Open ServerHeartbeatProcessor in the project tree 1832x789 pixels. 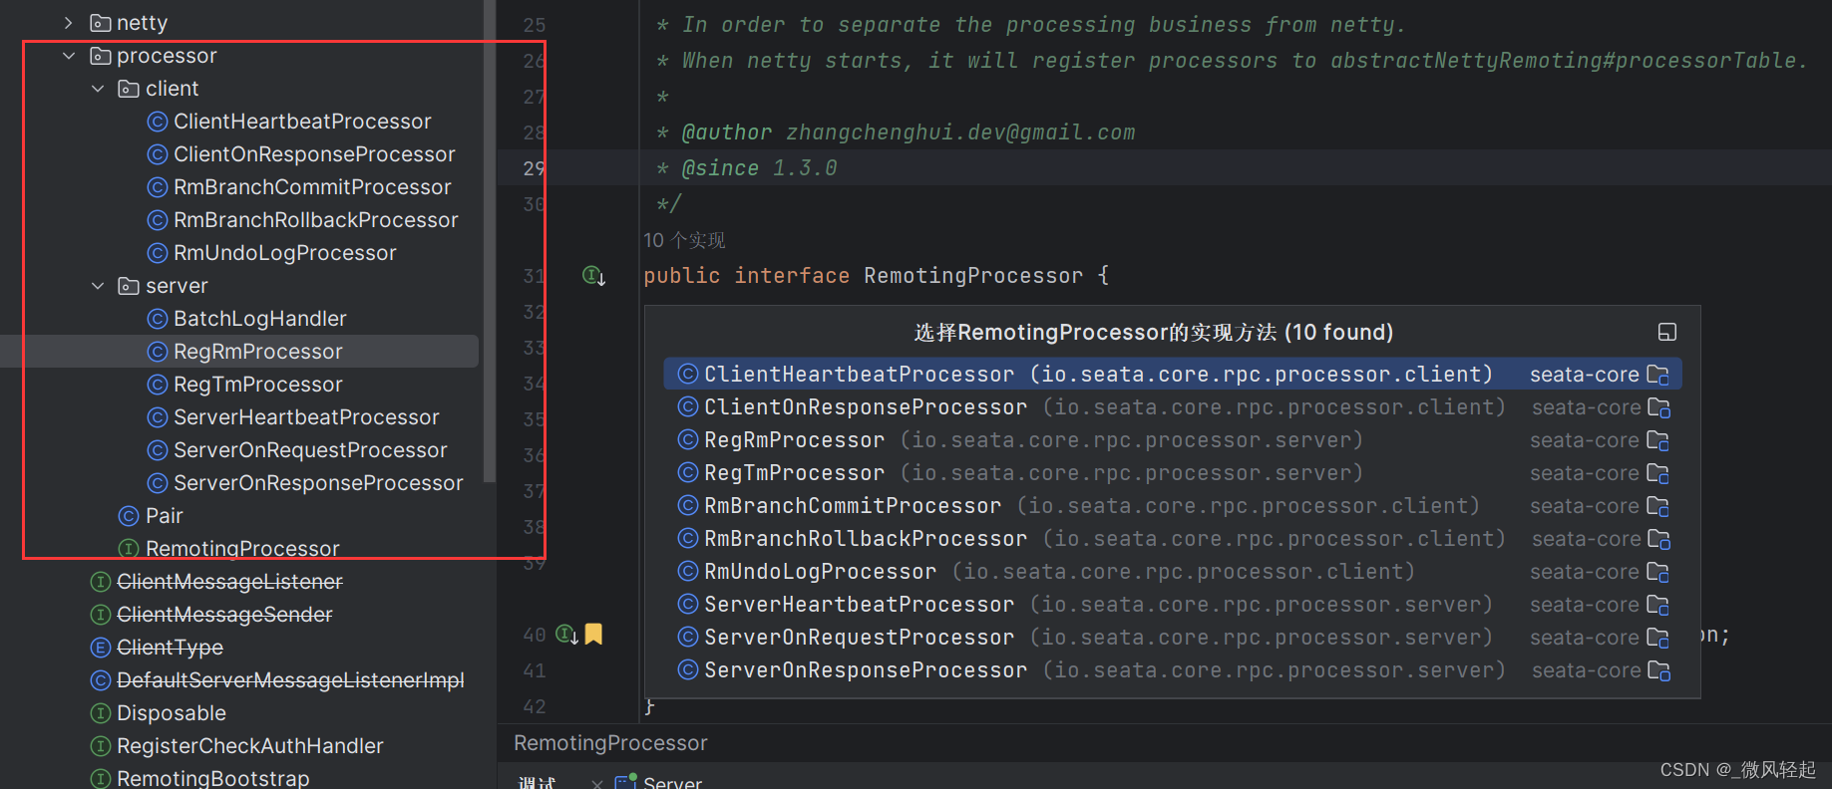[306, 417]
